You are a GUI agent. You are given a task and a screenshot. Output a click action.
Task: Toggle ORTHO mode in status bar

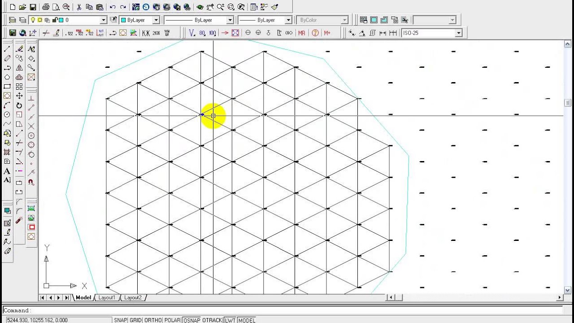[x=153, y=320]
